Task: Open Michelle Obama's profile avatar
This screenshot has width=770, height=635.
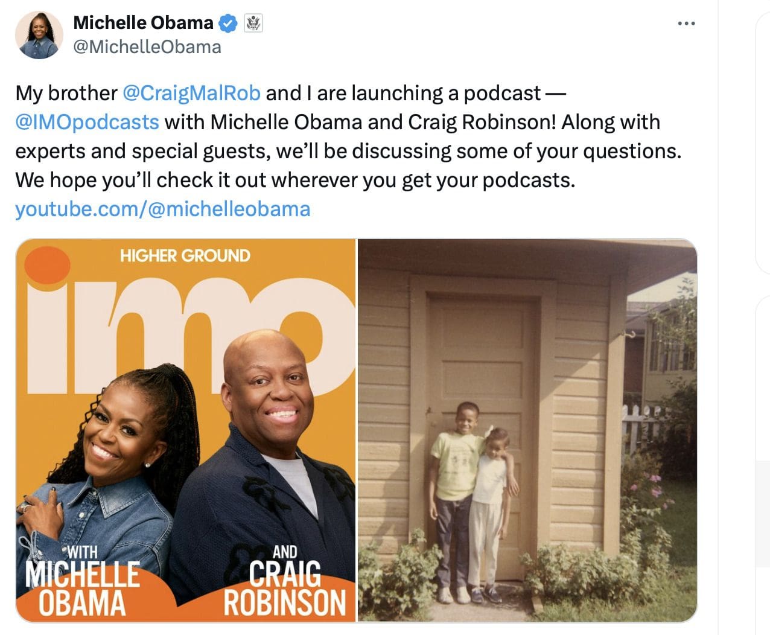Action: coord(39,34)
